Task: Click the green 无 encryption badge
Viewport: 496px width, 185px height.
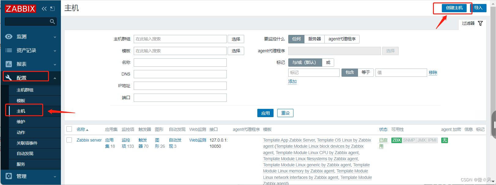Action: (445, 140)
